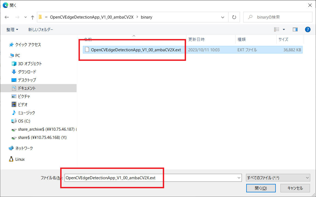Viewport: 316px width, 197px height.
Task: Show the preview pane icon
Action: (x=295, y=29)
